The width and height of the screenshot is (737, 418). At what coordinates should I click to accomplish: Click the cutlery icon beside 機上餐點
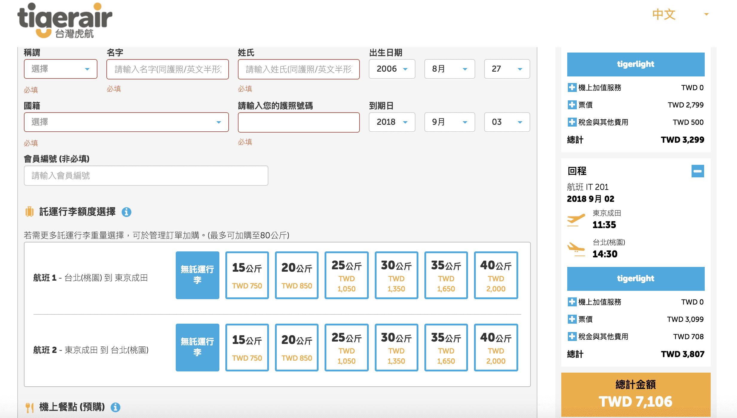pyautogui.click(x=29, y=407)
